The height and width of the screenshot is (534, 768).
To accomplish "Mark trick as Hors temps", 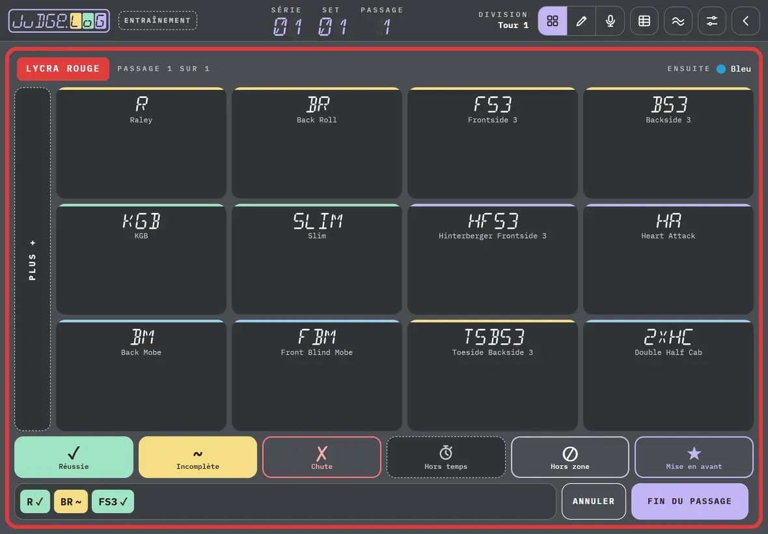I will 446,457.
